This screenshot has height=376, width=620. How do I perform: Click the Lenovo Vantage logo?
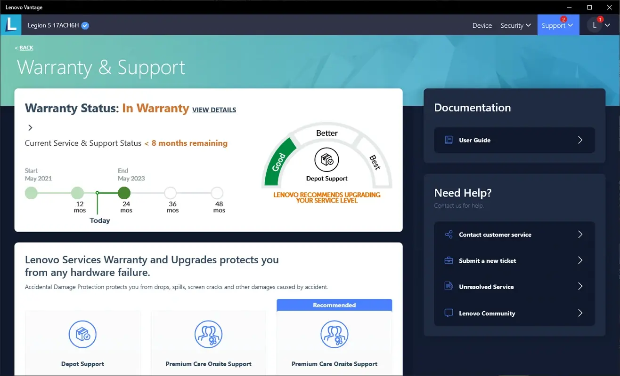(x=10, y=25)
